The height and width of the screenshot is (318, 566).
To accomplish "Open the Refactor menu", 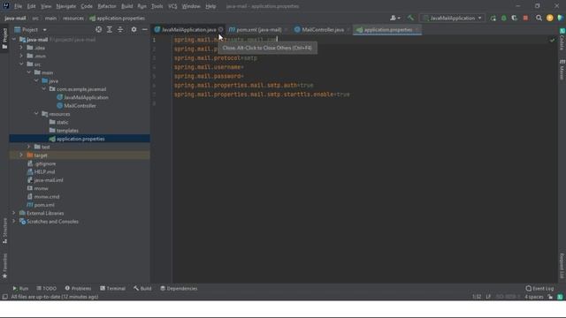I will coord(107,6).
